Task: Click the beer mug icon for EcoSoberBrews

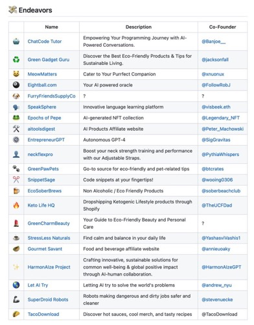Action: pos(16,190)
